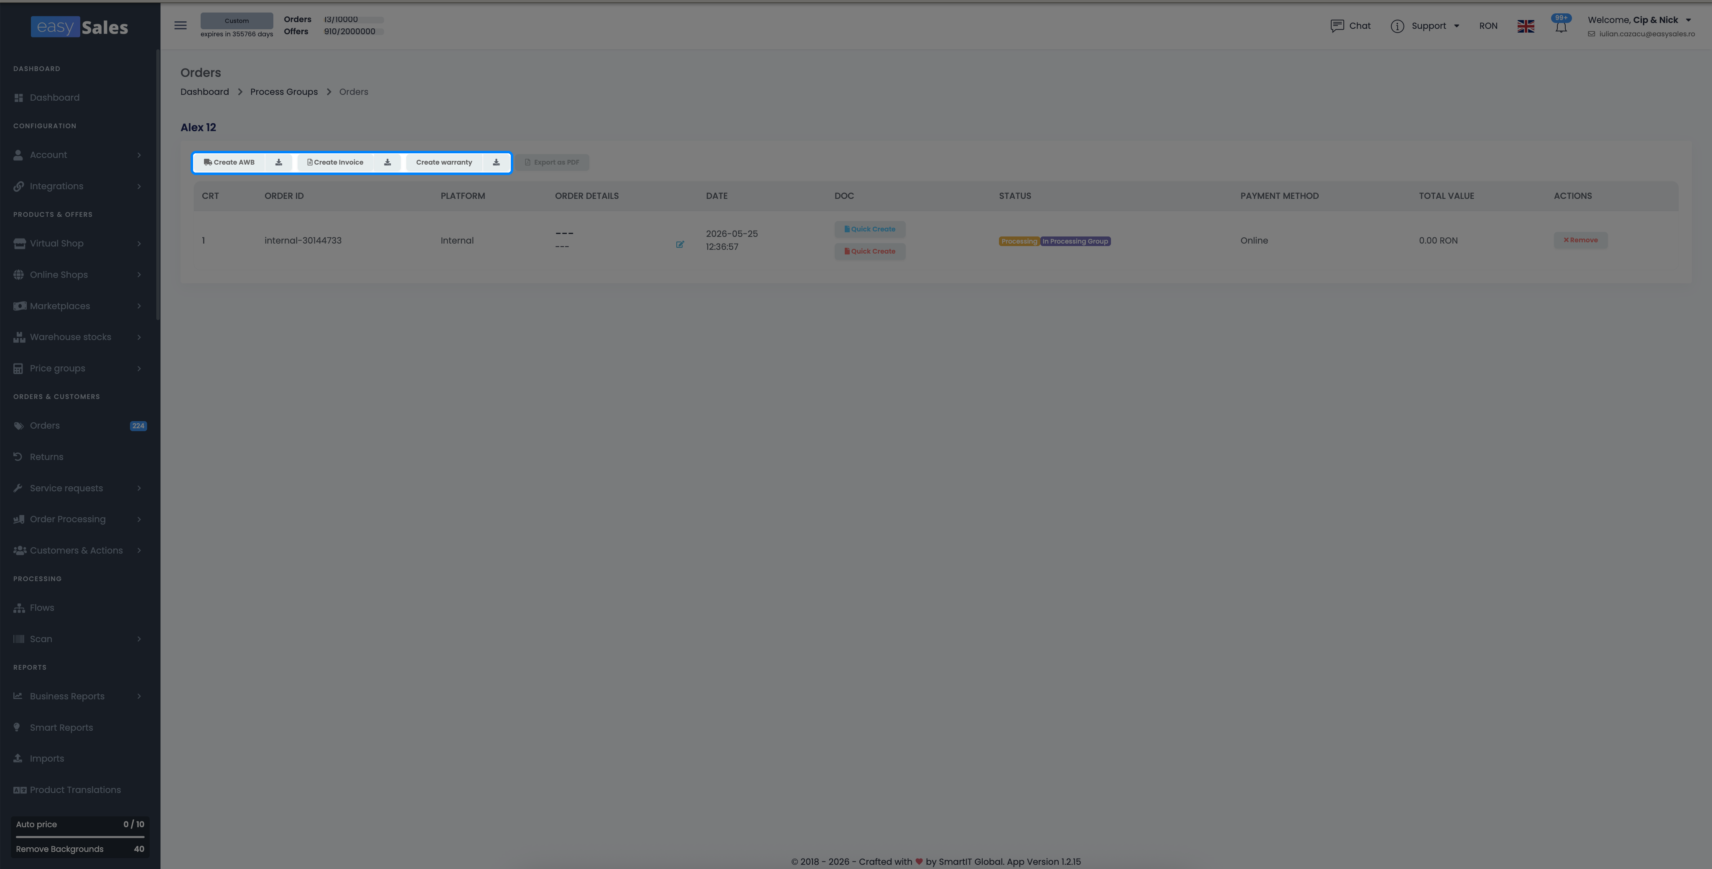This screenshot has height=869, width=1712.
Task: Click the TOTAL VALUE column header
Action: (1446, 196)
